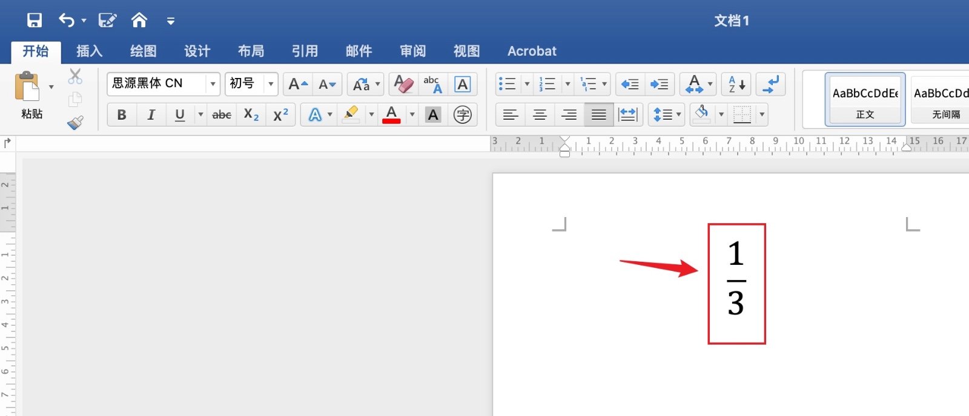Viewport: 969px width, 416px height.
Task: Apply bulleted list formatting
Action: click(x=507, y=84)
